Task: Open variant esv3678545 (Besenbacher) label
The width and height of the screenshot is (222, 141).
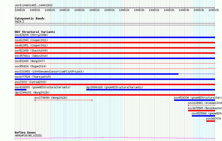Action: (205, 108)
